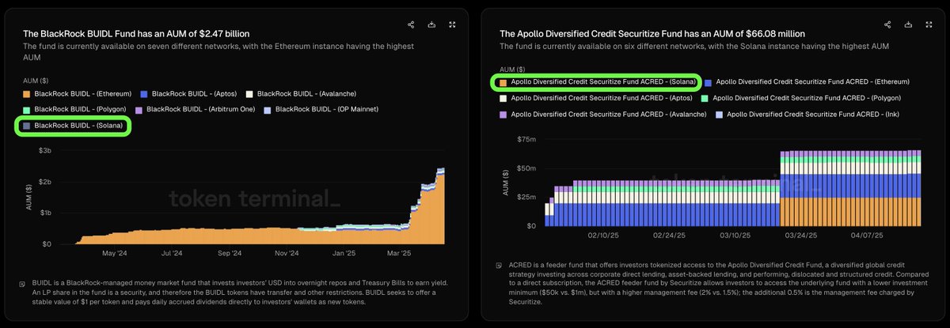This screenshot has height=328, width=950.
Task: Toggle ACRED - (Ethereum) legend series
Action: pos(807,81)
